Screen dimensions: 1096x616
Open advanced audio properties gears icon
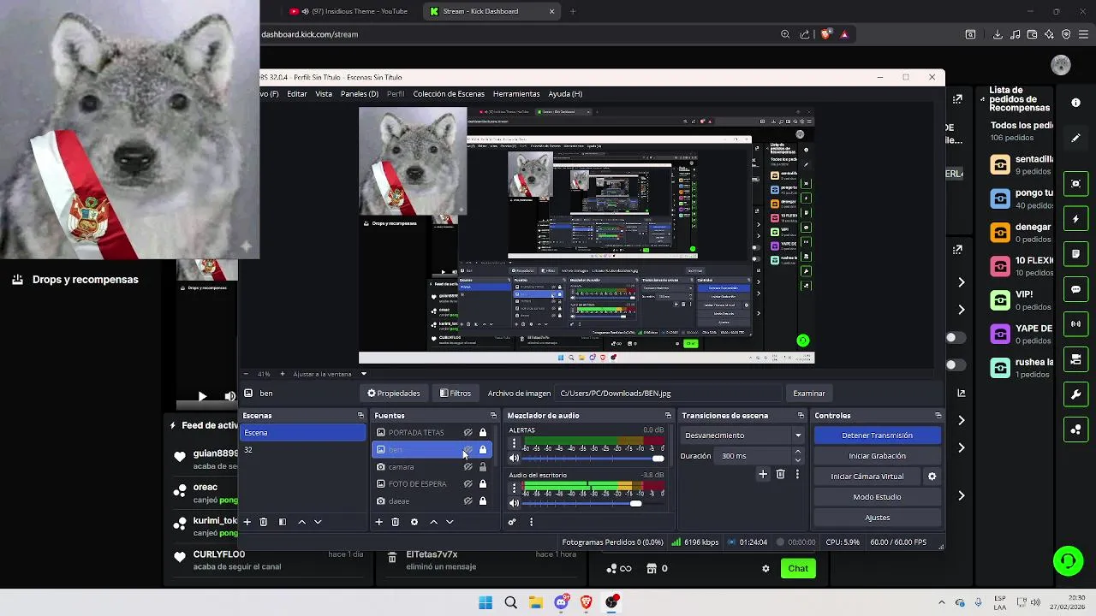[512, 522]
